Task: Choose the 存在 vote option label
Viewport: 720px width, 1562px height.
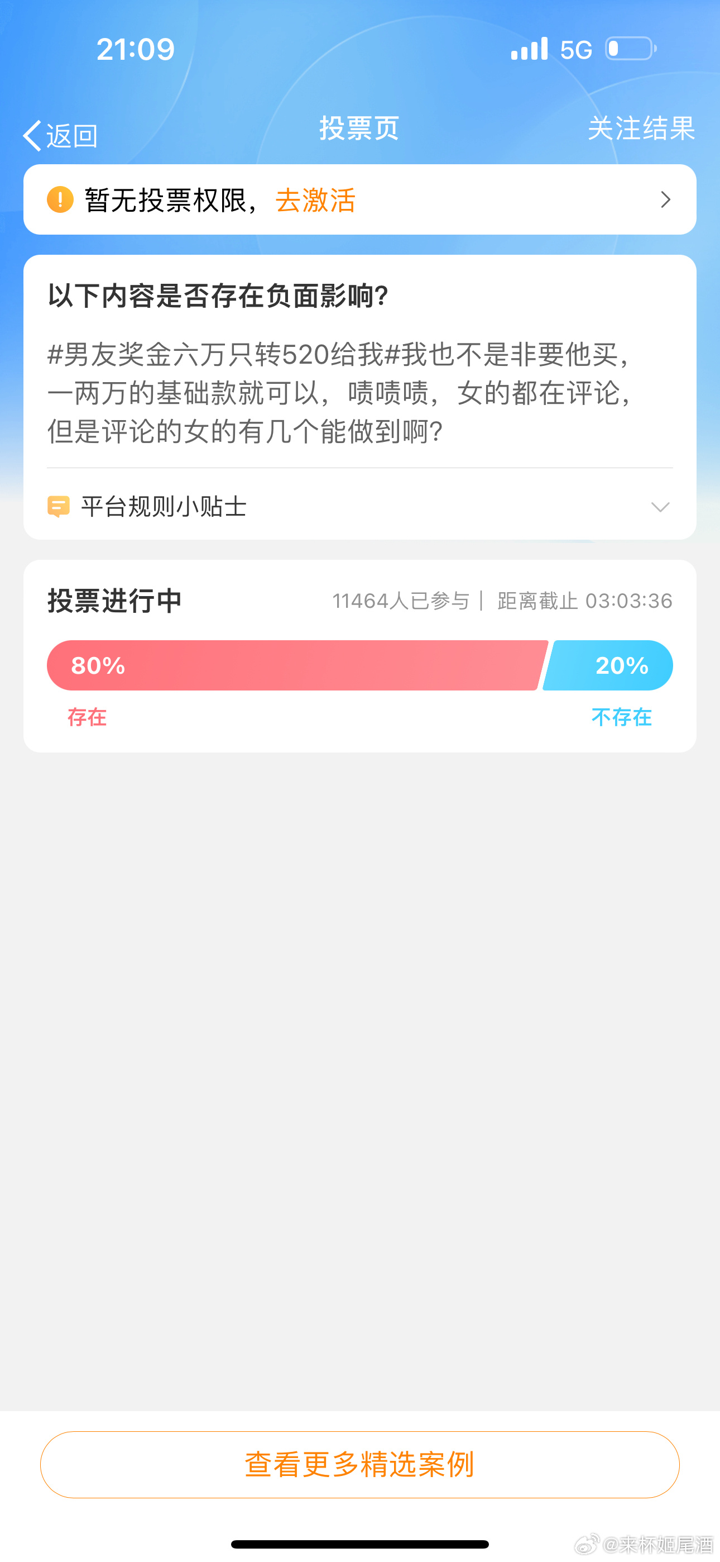Action: click(87, 717)
